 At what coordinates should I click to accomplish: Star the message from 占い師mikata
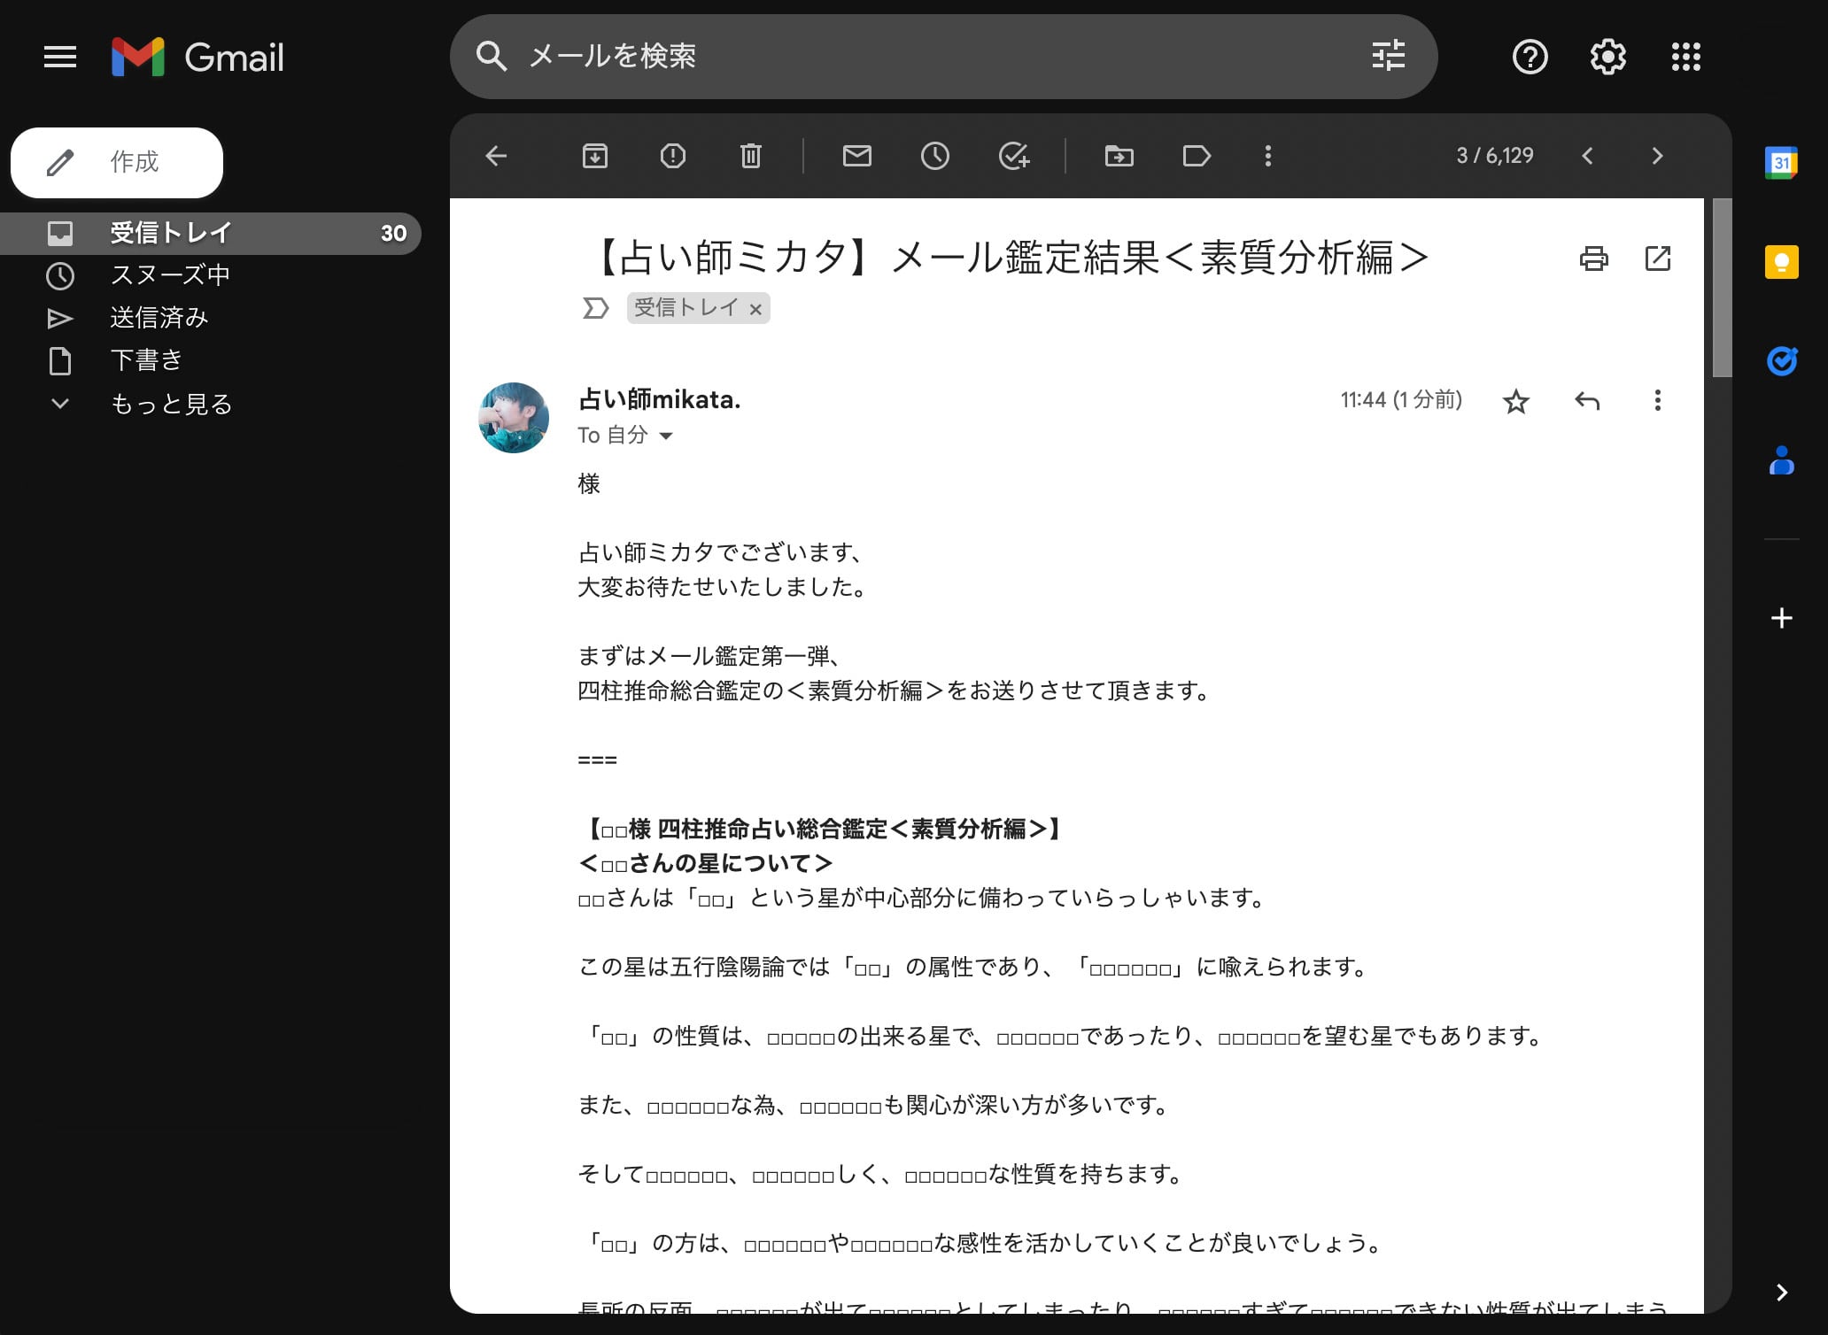pos(1515,401)
